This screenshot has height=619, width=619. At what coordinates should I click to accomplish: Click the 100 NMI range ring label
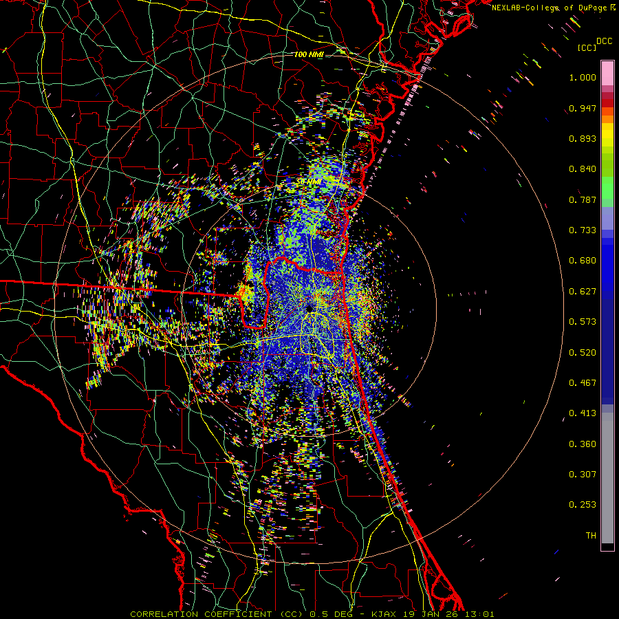click(x=309, y=54)
